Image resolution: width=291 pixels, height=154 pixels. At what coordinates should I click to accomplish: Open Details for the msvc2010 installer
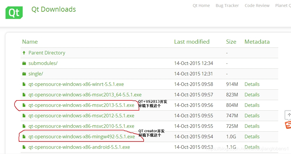point(252,126)
